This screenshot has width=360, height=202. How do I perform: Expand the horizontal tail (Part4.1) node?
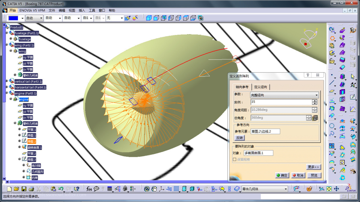tap(7, 87)
